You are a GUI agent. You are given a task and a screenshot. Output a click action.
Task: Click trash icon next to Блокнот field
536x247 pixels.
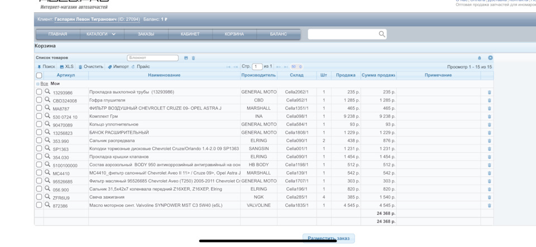(194, 58)
